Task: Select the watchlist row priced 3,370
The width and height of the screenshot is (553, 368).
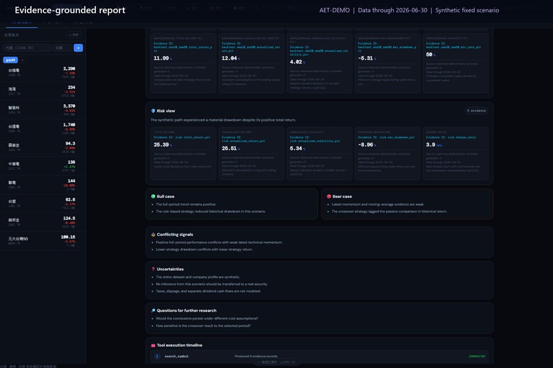Action: coord(43,110)
